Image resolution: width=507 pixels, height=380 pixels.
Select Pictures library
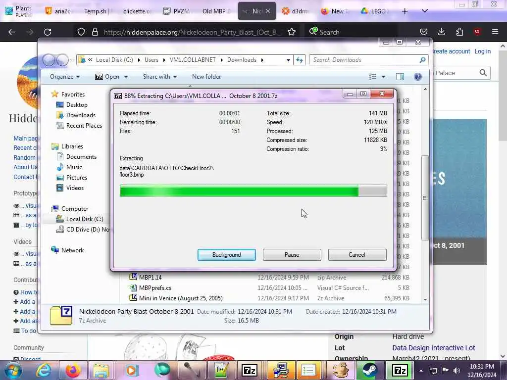76,178
